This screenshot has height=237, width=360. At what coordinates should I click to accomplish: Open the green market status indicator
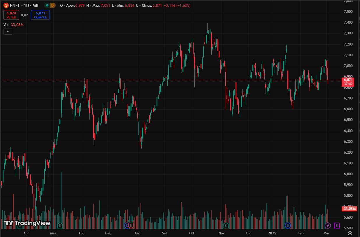pos(47,5)
